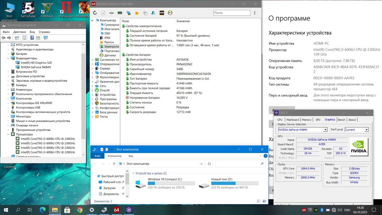Click the Значение column header
This screenshot has height=215, width=382.
click(x=183, y=21)
